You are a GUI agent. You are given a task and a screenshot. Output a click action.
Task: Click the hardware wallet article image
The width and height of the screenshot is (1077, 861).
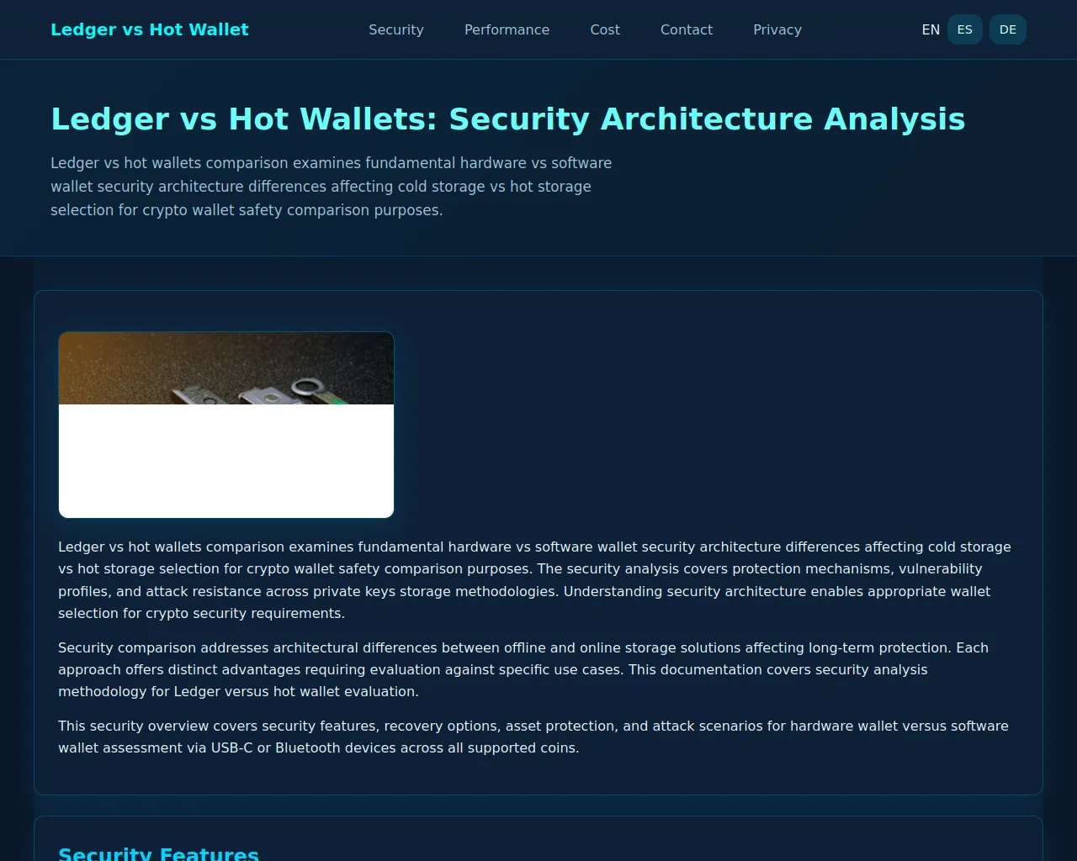pyautogui.click(x=226, y=425)
